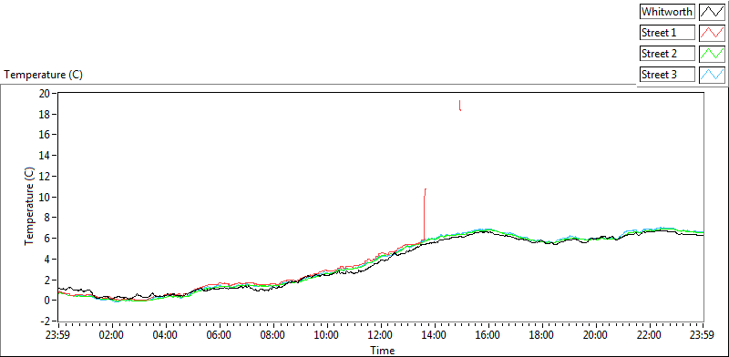Click the Street 1 red plot style icon
Image resolution: width=729 pixels, height=357 pixels.
point(713,33)
